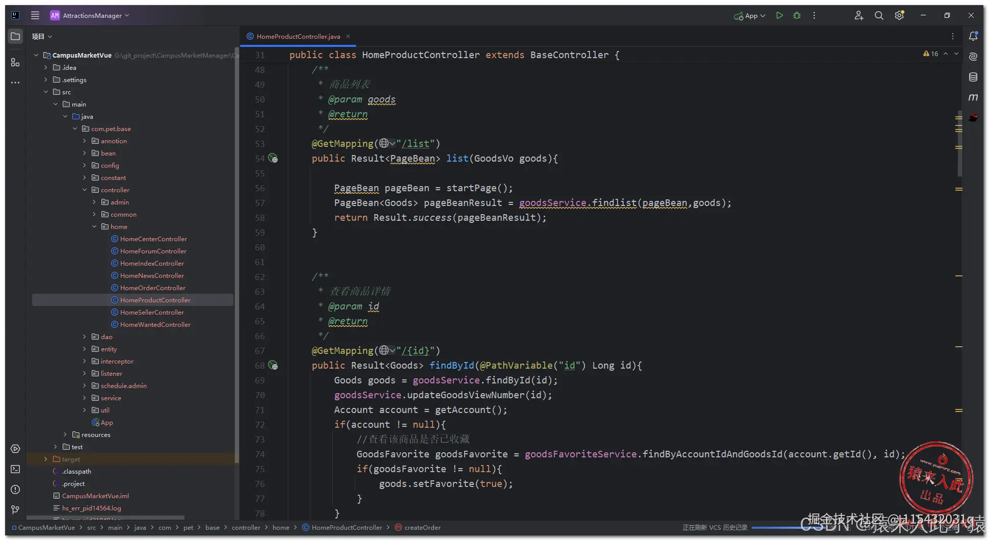
Task: Open Search Everywhere magnifier
Action: coord(879,15)
